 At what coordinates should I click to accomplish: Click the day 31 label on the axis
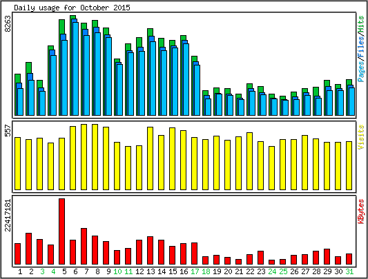pos(349,271)
